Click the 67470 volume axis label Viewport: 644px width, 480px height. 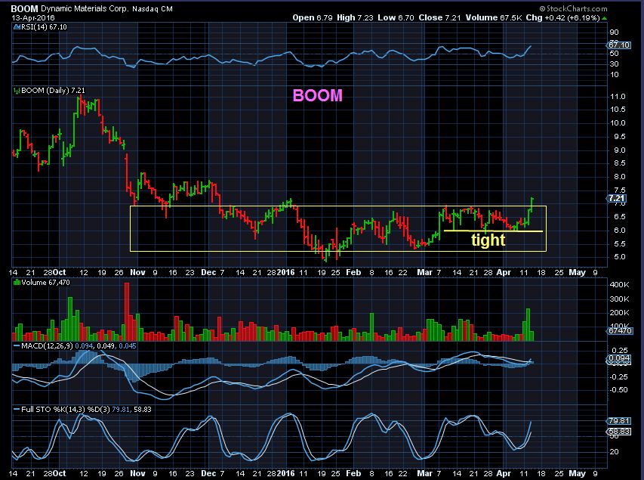click(x=619, y=330)
